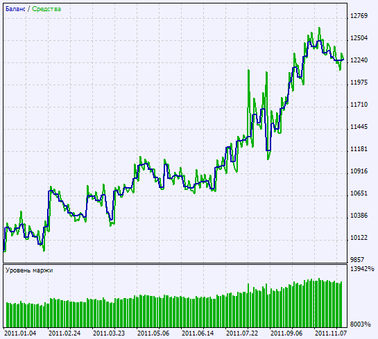
Task: Click the 12769 price axis value
Action: tap(359, 16)
